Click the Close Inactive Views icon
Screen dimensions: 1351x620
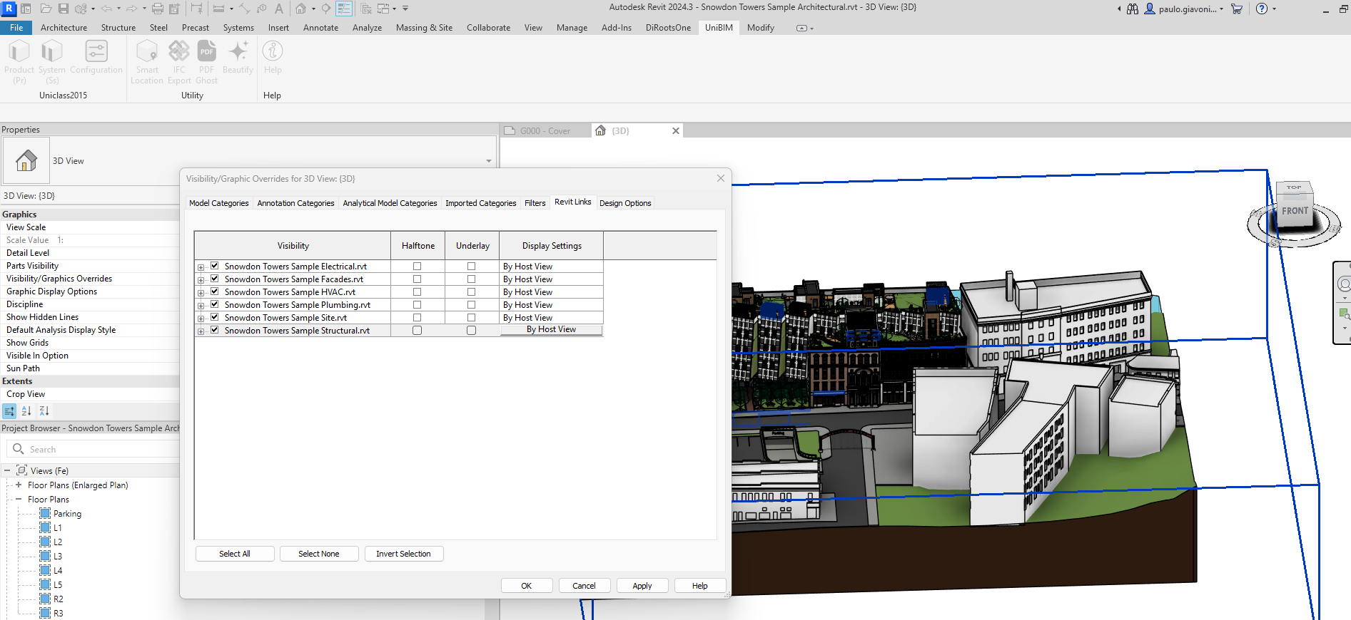pyautogui.click(x=365, y=9)
